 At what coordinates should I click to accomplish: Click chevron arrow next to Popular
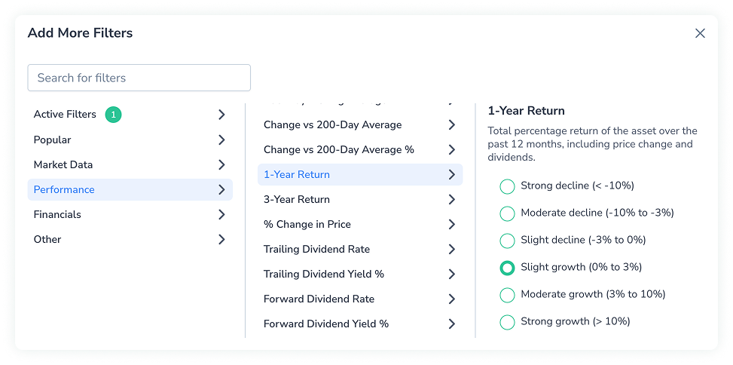tap(221, 140)
